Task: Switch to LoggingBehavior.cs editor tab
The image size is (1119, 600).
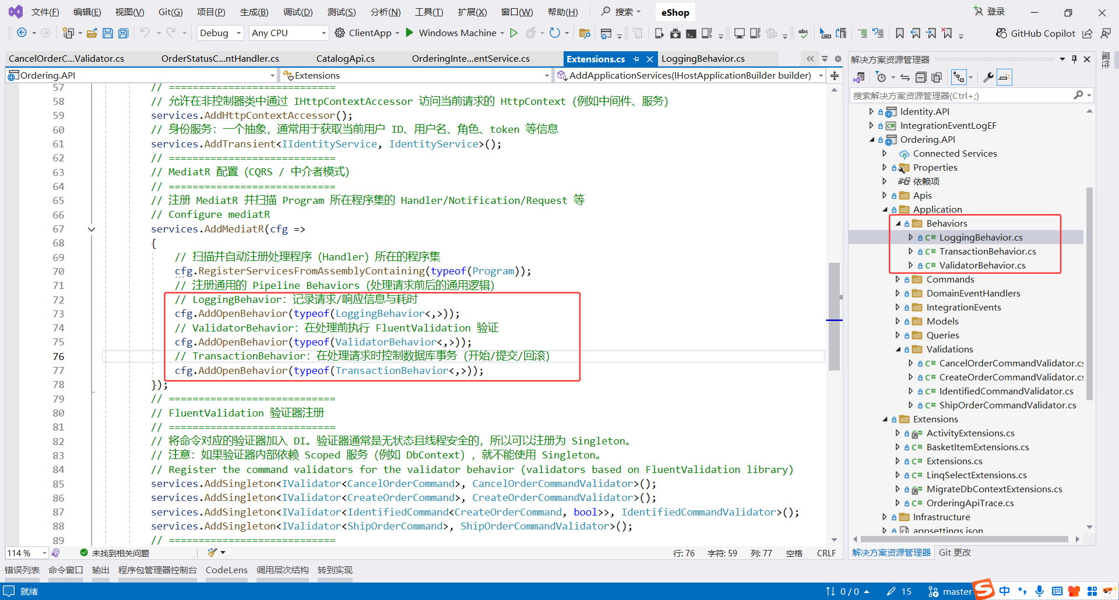Action: point(703,59)
